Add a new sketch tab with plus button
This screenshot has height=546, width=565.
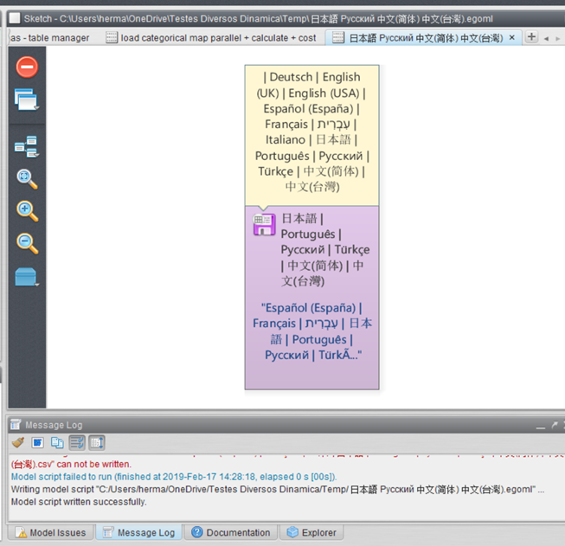click(532, 37)
